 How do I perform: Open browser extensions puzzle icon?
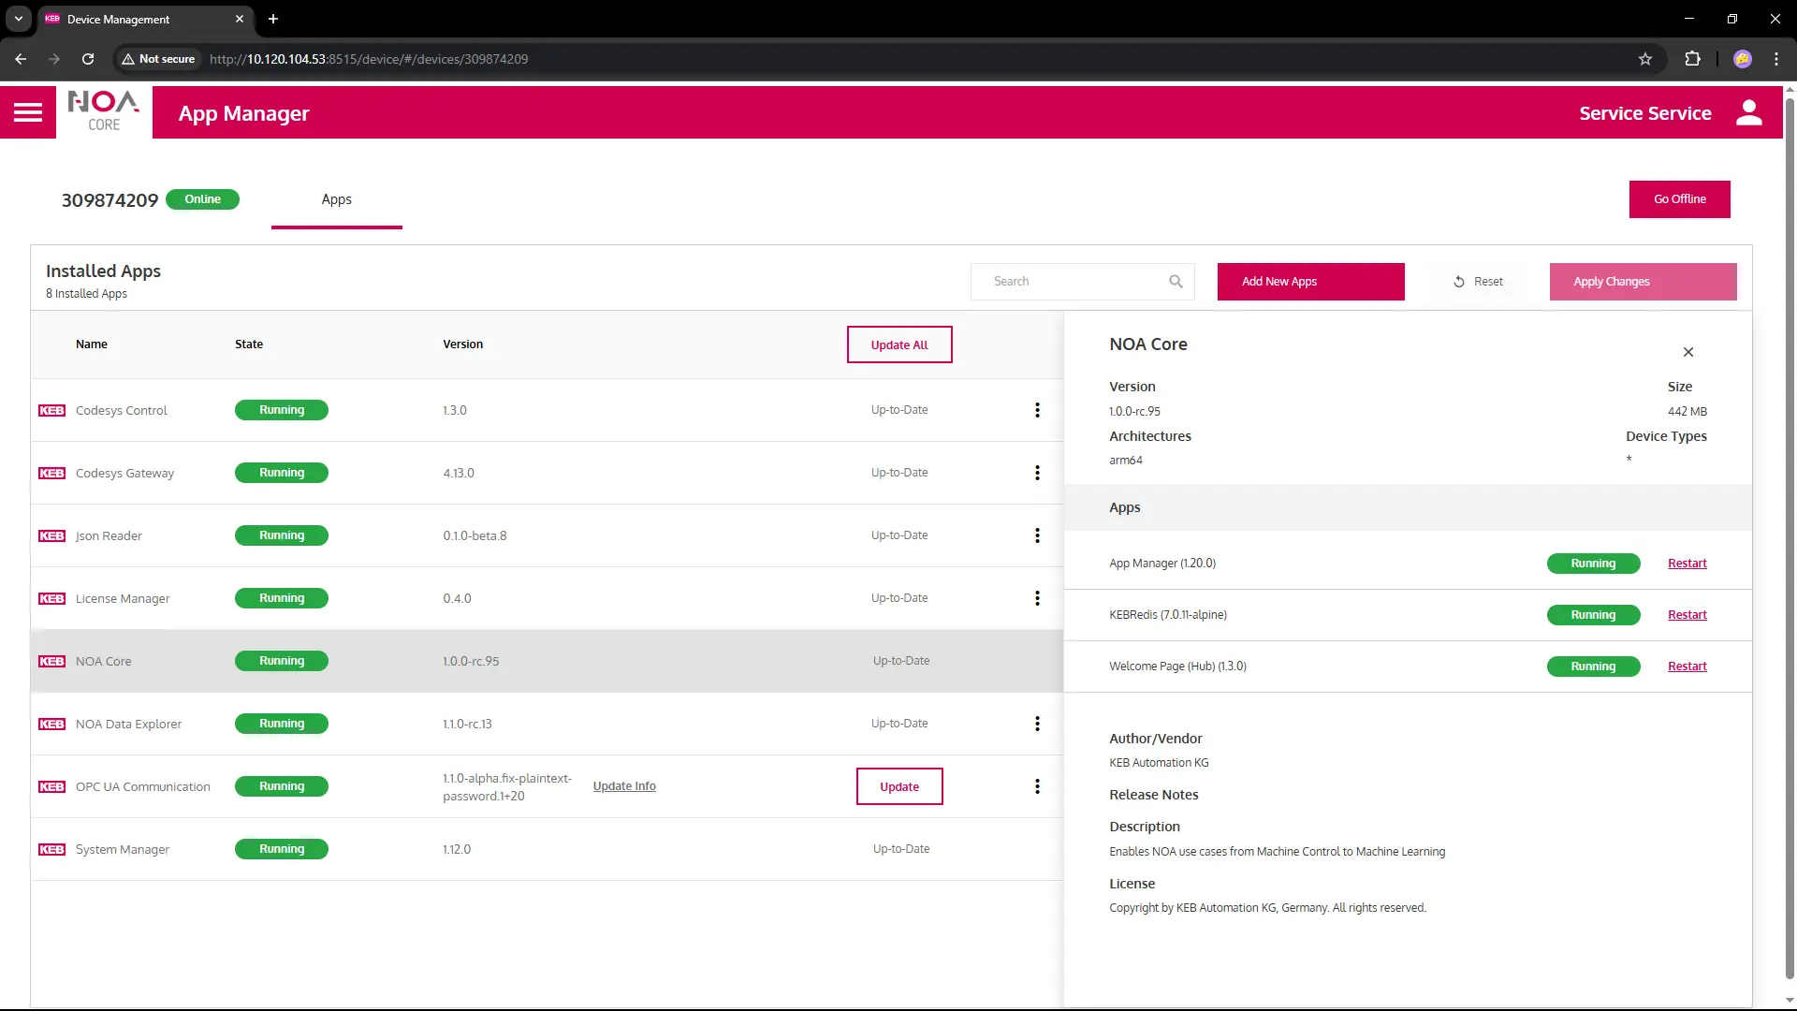(1692, 59)
